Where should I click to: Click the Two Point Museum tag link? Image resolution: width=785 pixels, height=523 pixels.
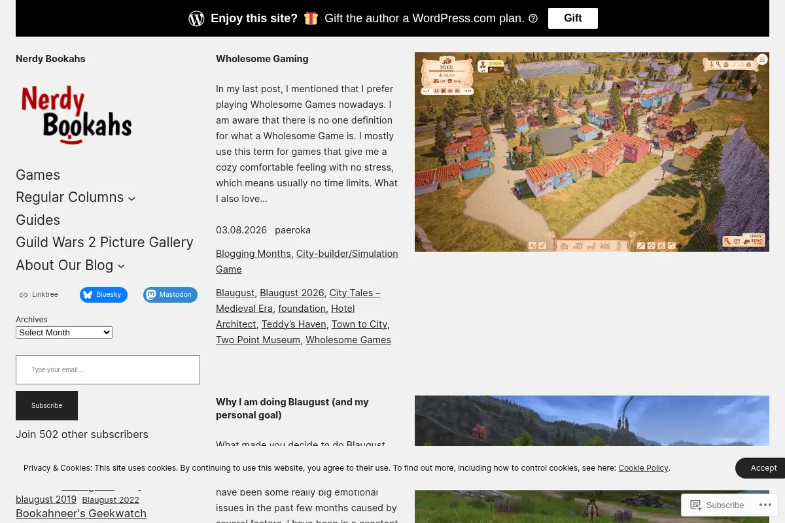coord(258,340)
